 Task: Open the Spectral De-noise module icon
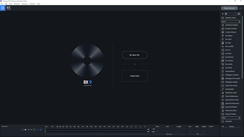click(223, 100)
